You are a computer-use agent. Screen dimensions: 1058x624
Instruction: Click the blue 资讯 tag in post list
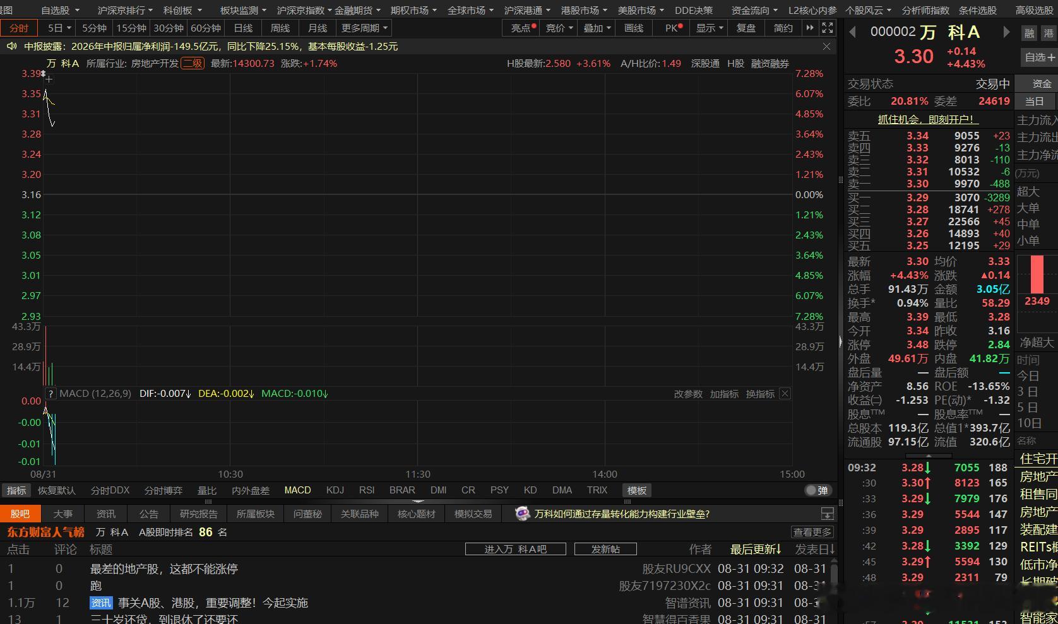(x=101, y=603)
